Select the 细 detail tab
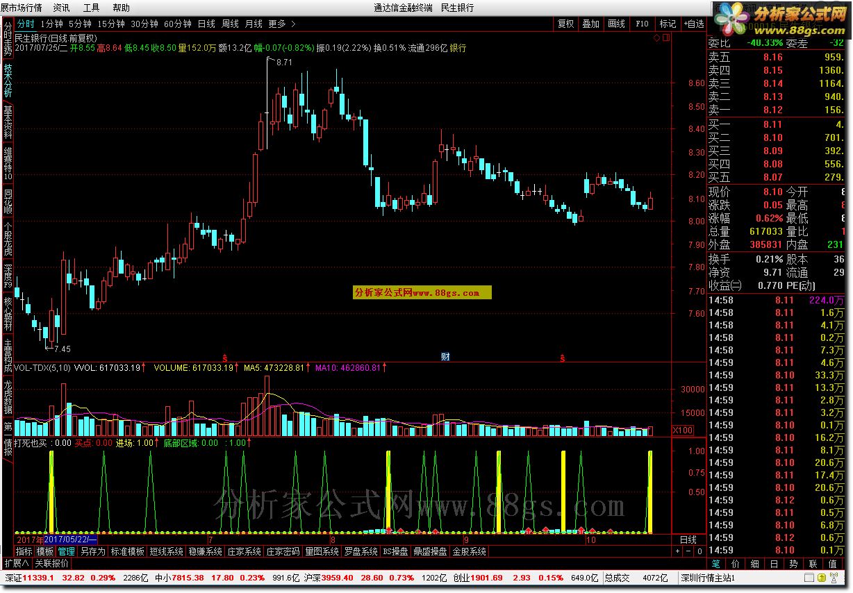 pos(755,563)
